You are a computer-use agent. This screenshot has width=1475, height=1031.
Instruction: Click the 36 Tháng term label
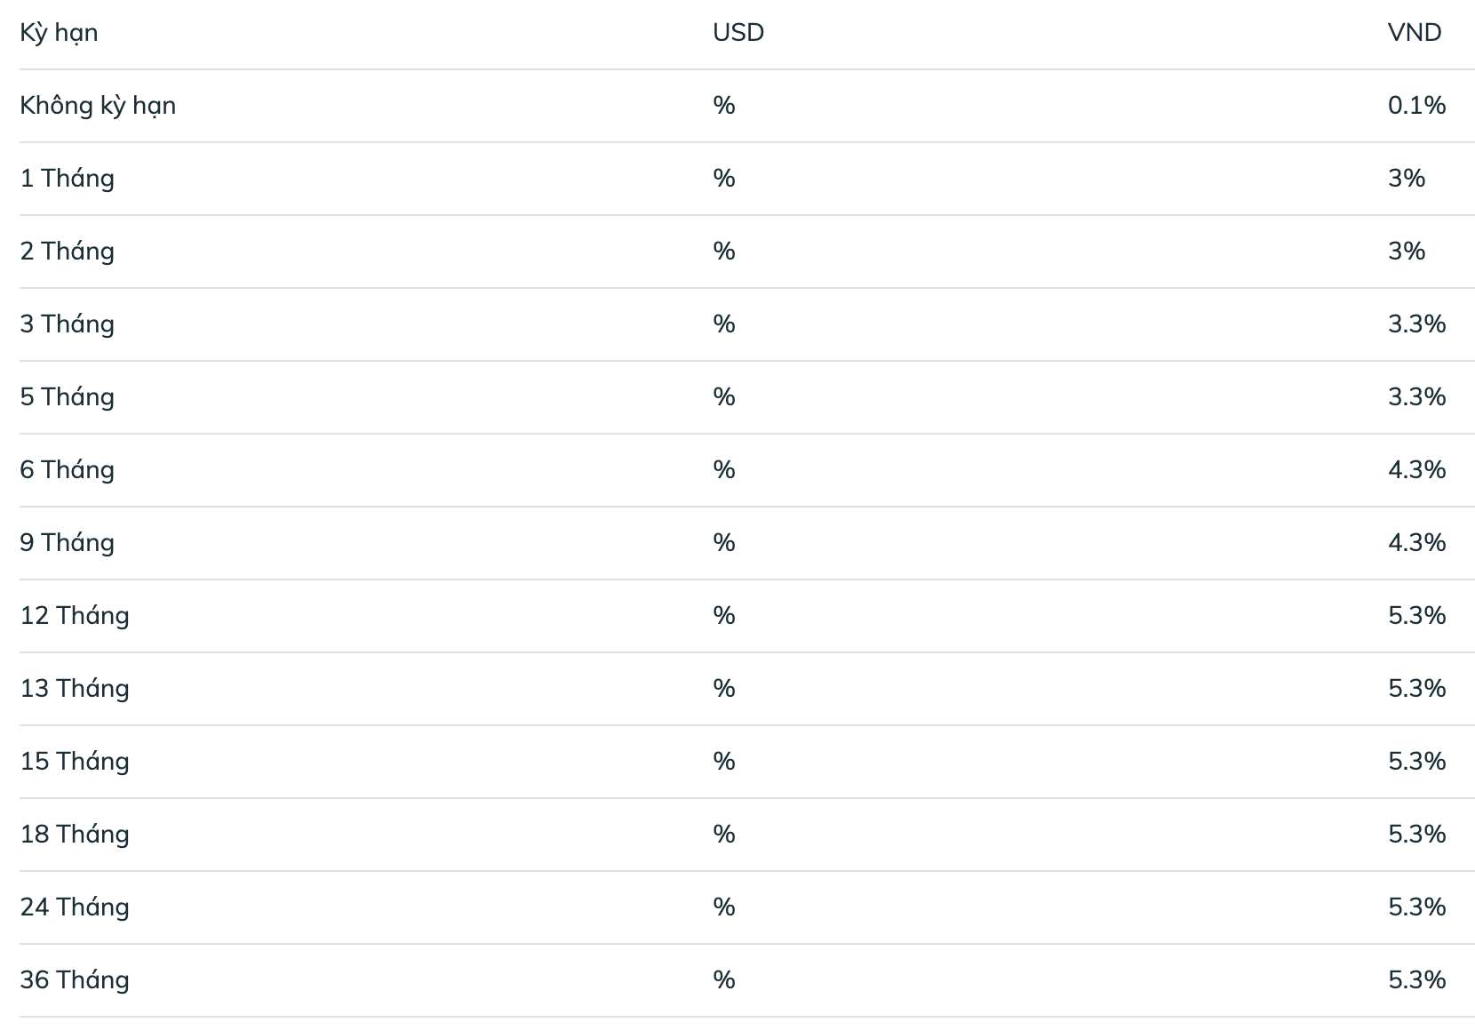tap(75, 980)
